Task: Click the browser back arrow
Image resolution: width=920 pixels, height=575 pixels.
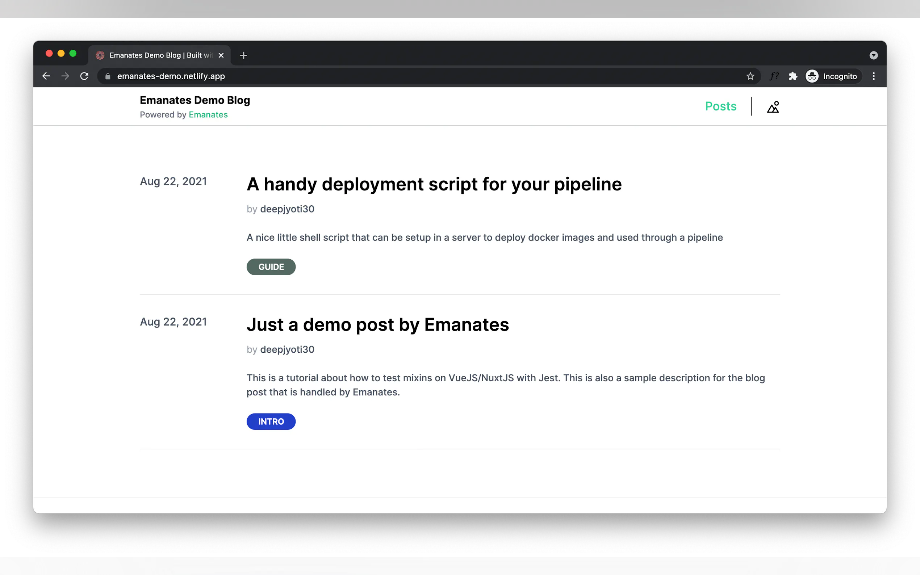Action: [46, 76]
